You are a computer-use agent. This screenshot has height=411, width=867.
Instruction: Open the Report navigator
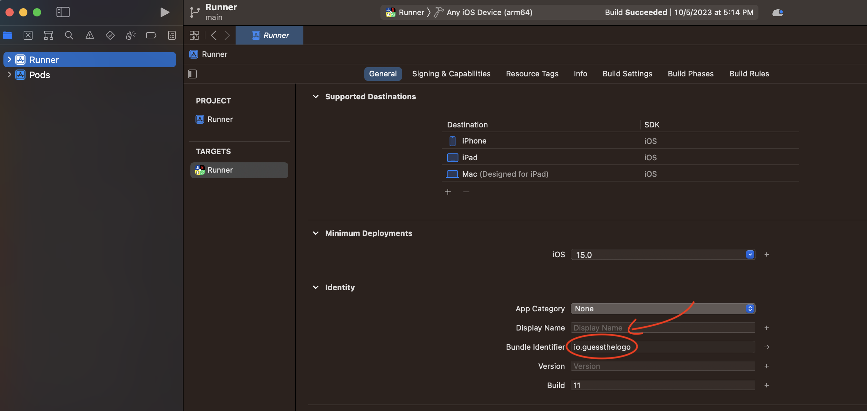172,35
